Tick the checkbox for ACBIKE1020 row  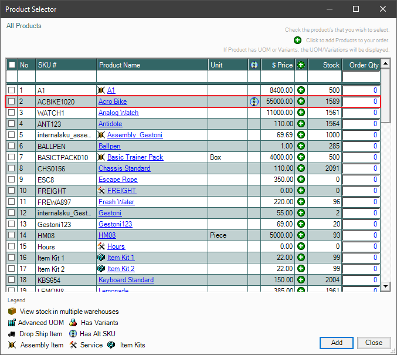point(12,102)
